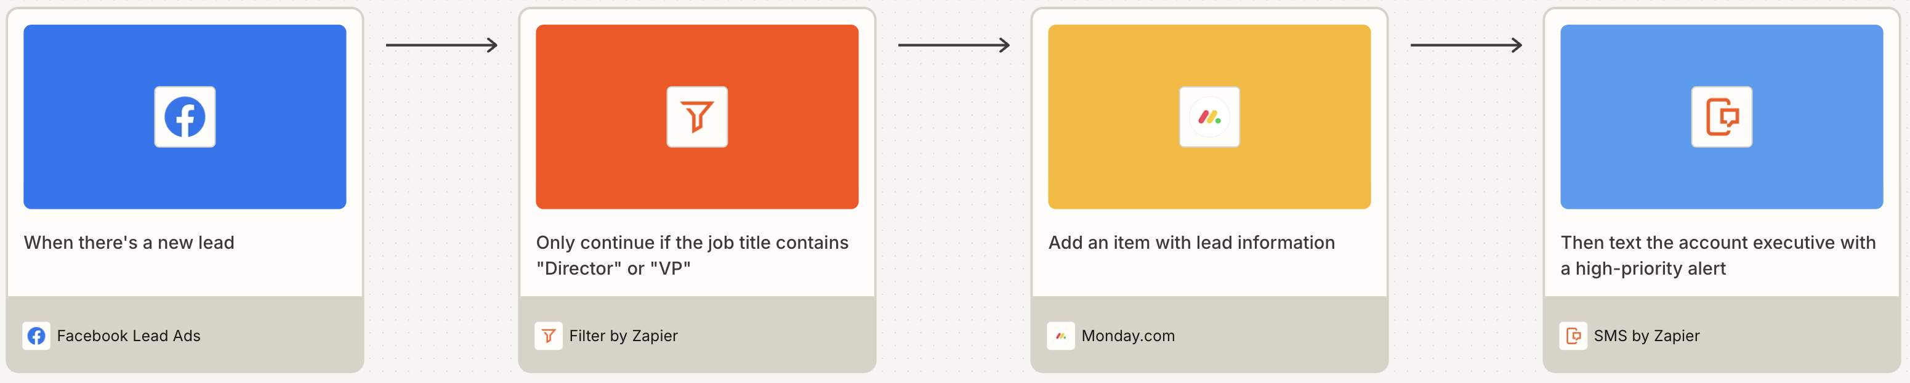Select the job title filter condition text
Viewport: 1910px width, 383px height.
coord(691,255)
